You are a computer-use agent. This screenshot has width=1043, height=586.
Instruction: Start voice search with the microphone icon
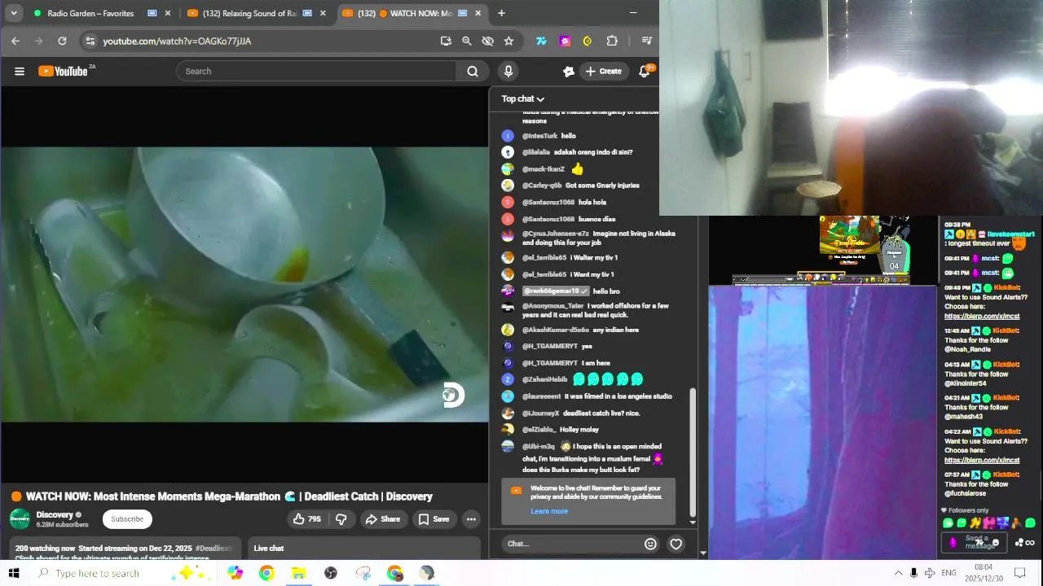coord(508,72)
